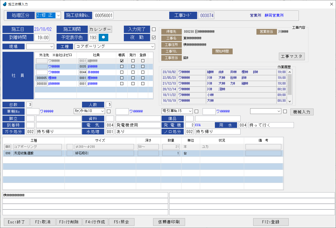Click the F12:登録 button

coord(271,222)
